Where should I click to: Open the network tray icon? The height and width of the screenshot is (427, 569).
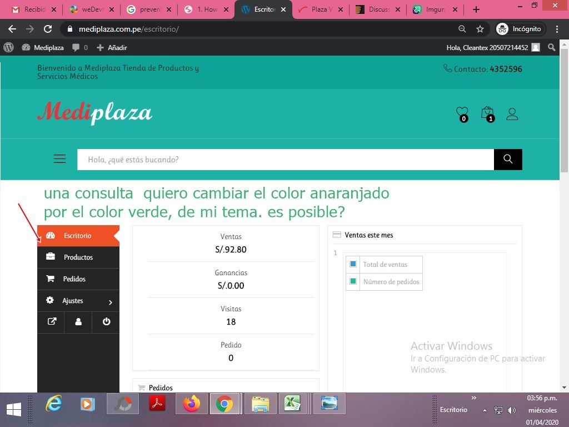click(x=498, y=410)
